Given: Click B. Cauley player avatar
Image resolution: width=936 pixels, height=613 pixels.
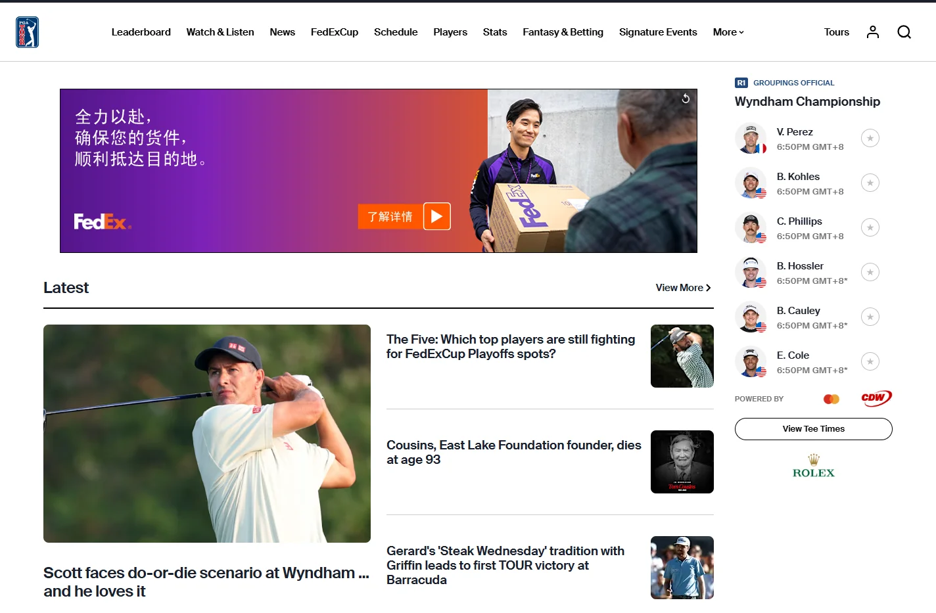Looking at the screenshot, I should [x=751, y=317].
